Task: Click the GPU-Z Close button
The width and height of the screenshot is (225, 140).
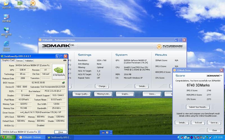Action: point(60,132)
